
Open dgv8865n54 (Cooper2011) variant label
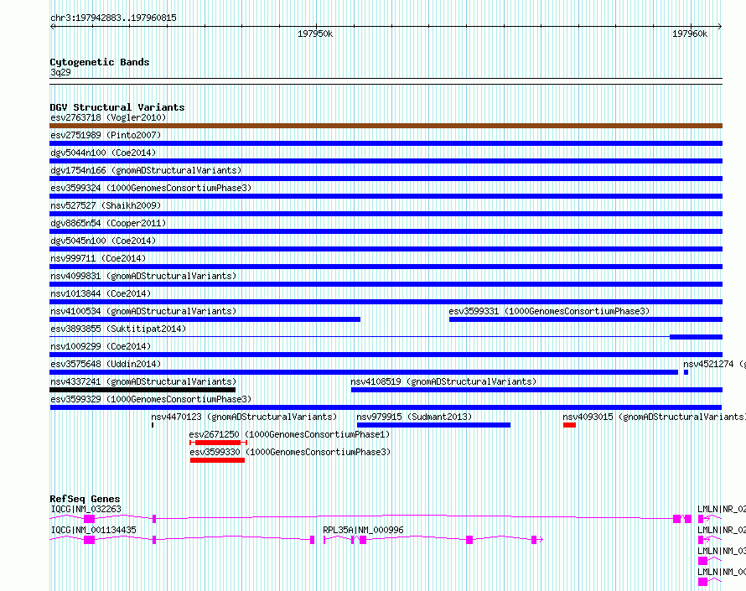108,223
